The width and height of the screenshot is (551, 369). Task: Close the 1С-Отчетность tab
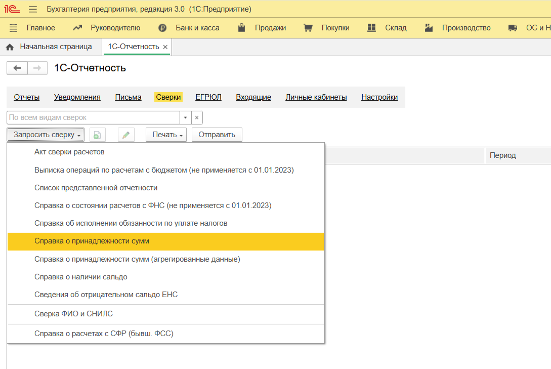coord(165,47)
